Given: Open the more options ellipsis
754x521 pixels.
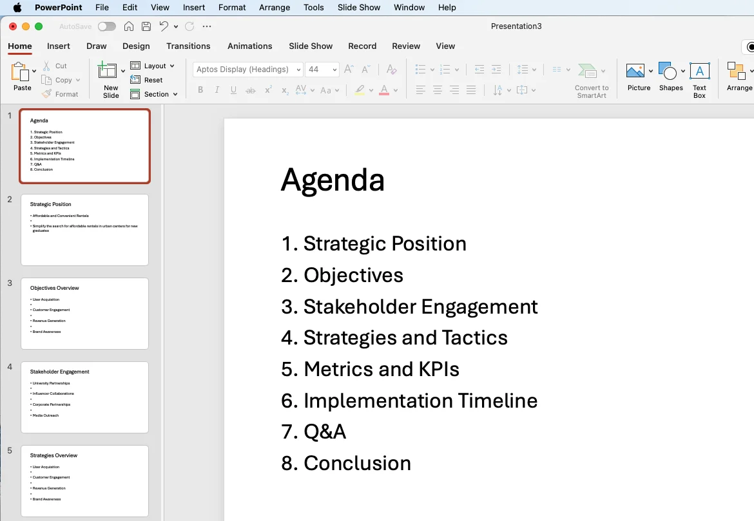Looking at the screenshot, I should [x=207, y=26].
